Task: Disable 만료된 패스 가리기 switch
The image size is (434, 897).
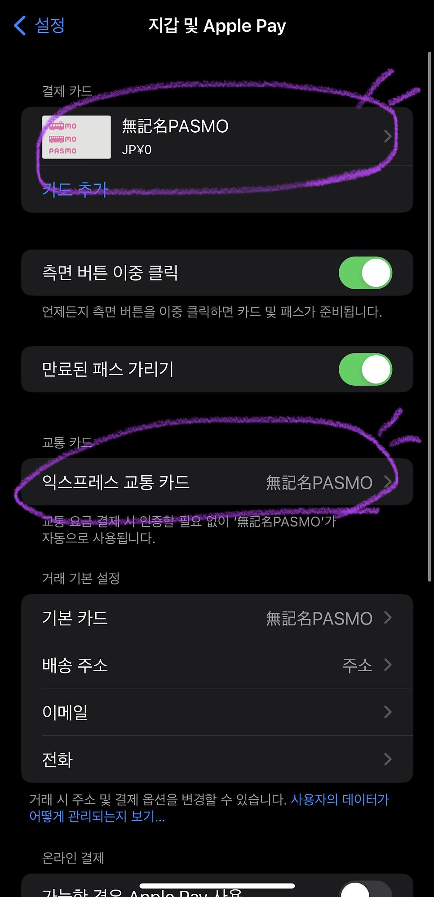Action: coord(365,370)
